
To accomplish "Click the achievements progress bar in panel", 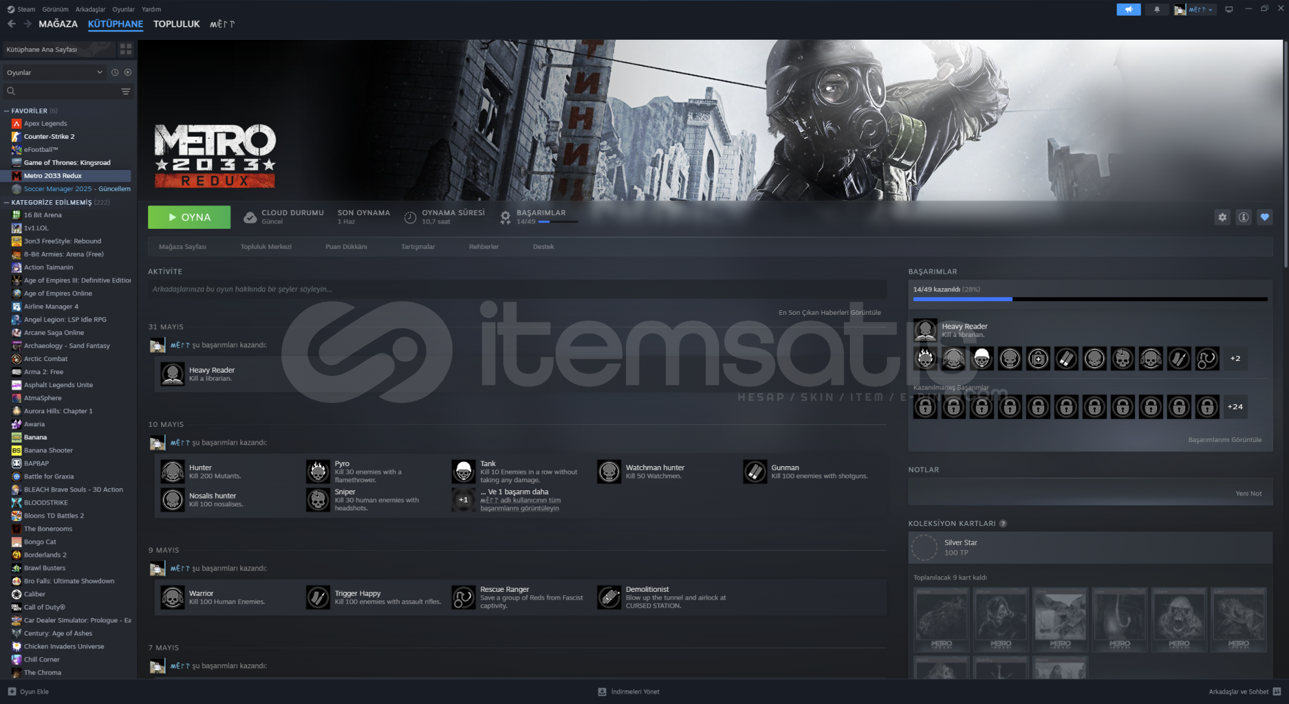I will (1090, 299).
